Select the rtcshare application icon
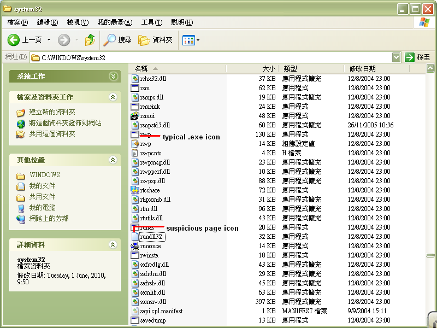 pyautogui.click(x=135, y=190)
